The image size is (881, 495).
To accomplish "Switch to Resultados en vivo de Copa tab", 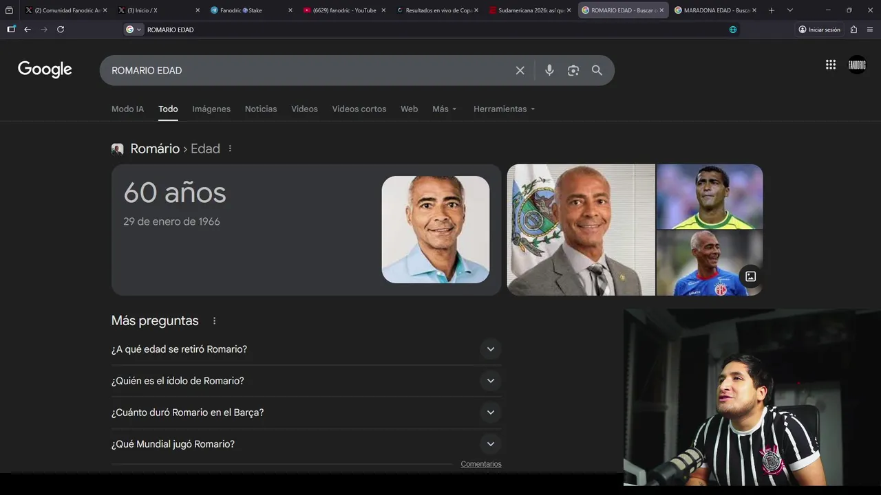I will click(x=437, y=10).
